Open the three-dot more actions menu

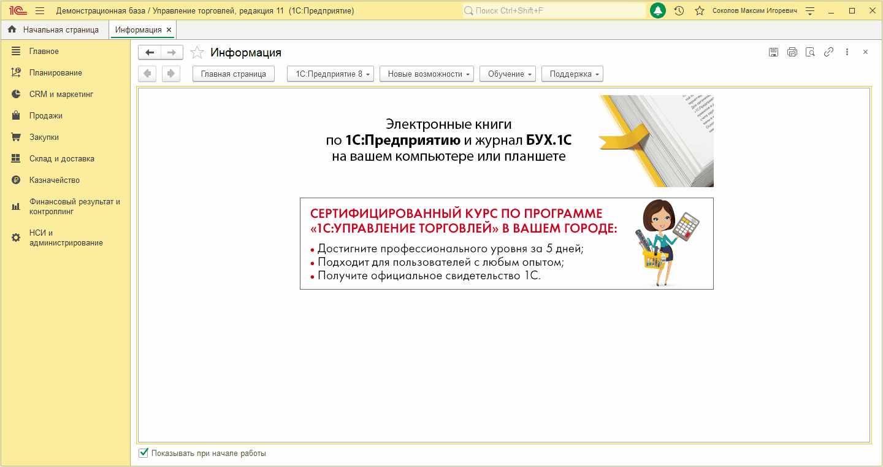coord(847,52)
